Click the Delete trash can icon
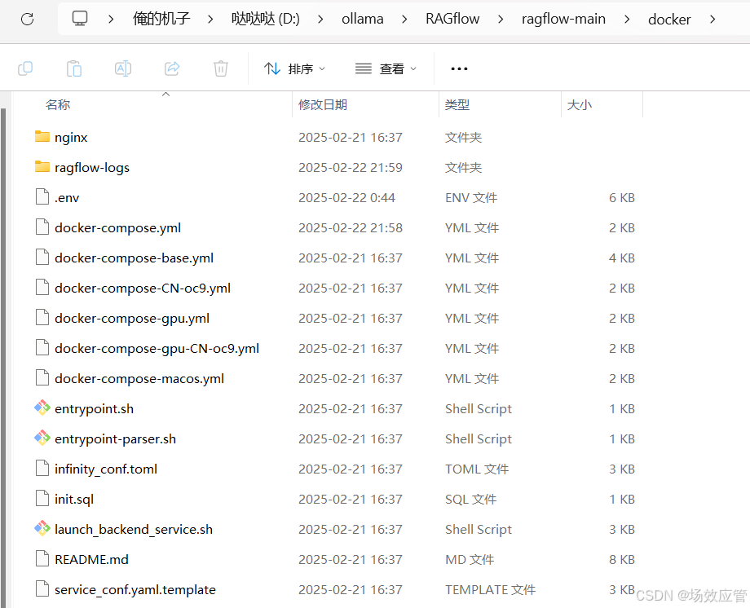This screenshot has width=750, height=608. tap(220, 69)
